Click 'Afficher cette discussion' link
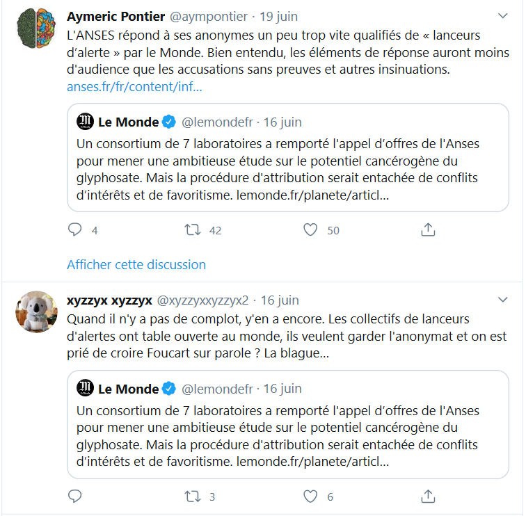This screenshot has height=516, width=526. point(136,264)
